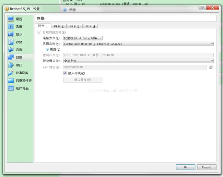
Task: Click the 端口转发 button
Action: pos(83,80)
